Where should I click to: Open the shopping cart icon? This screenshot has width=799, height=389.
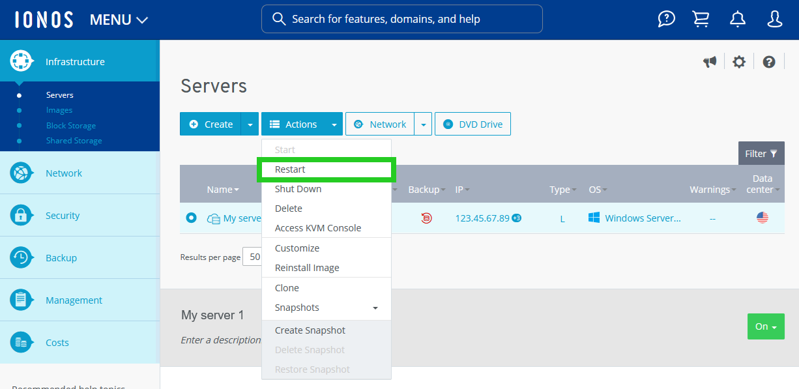pyautogui.click(x=701, y=19)
